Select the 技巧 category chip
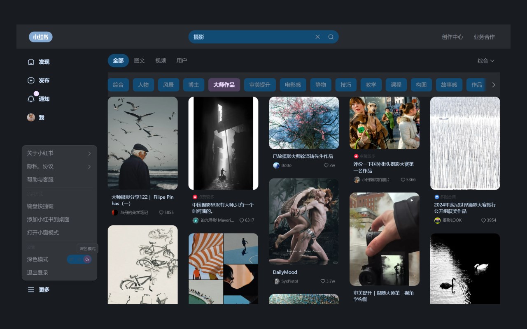The height and width of the screenshot is (329, 527). [346, 85]
